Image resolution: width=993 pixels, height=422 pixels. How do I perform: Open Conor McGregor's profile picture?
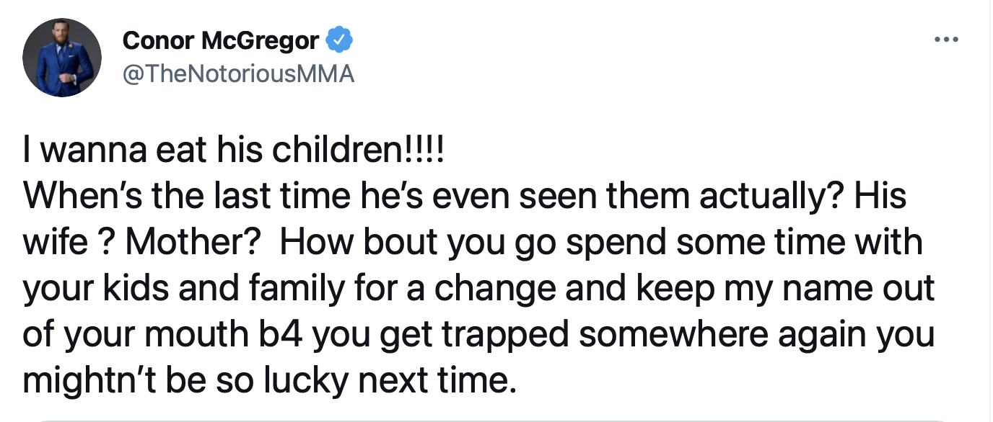pyautogui.click(x=61, y=58)
